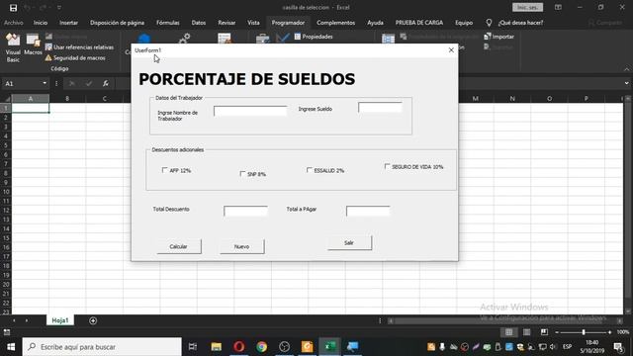Click the Total a Pagar text field
Viewport: 633px width, 356px height.
point(368,211)
